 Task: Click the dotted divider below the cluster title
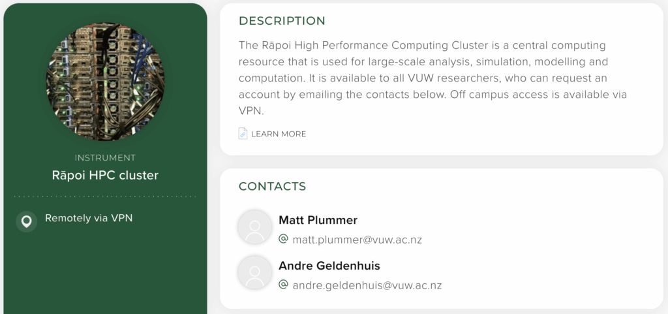(x=105, y=196)
